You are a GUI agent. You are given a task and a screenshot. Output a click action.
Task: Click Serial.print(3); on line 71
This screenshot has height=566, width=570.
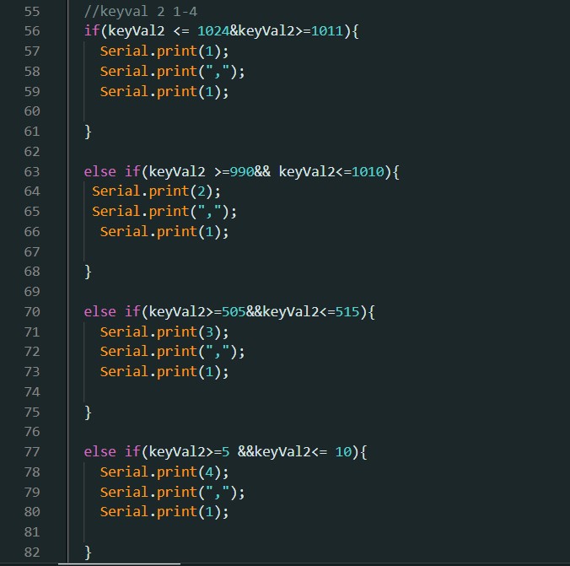pos(164,332)
